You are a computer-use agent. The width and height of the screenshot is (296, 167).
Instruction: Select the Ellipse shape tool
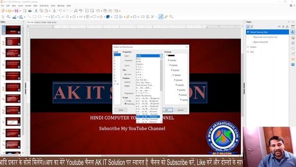40,17
